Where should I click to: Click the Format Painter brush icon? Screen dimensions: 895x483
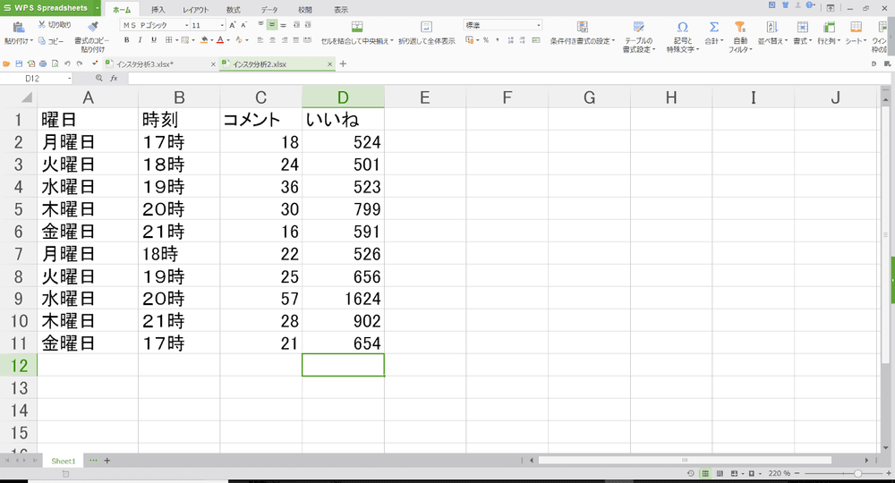pyautogui.click(x=93, y=27)
